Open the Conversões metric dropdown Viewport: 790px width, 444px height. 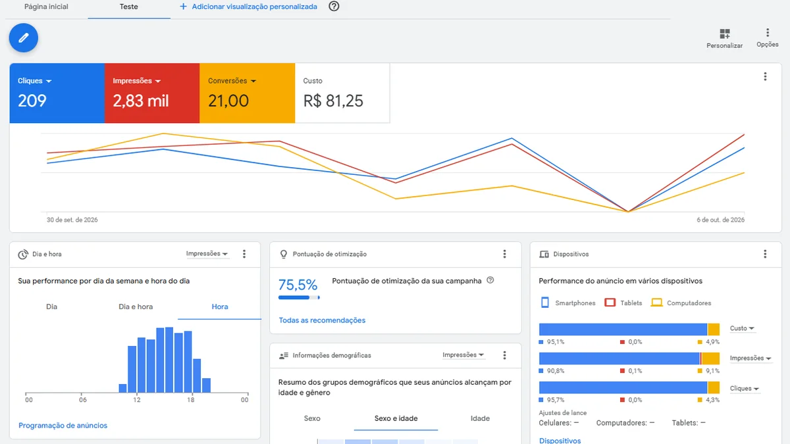(232, 81)
